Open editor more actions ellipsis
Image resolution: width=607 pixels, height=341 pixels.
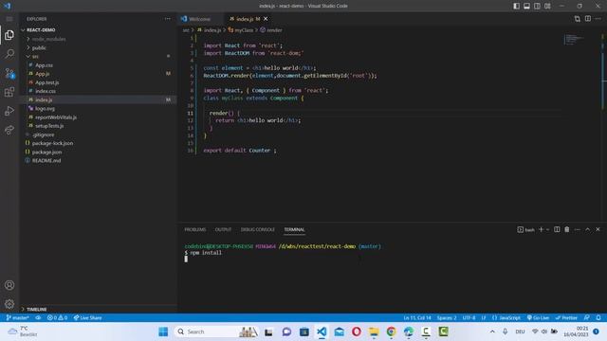pos(598,19)
